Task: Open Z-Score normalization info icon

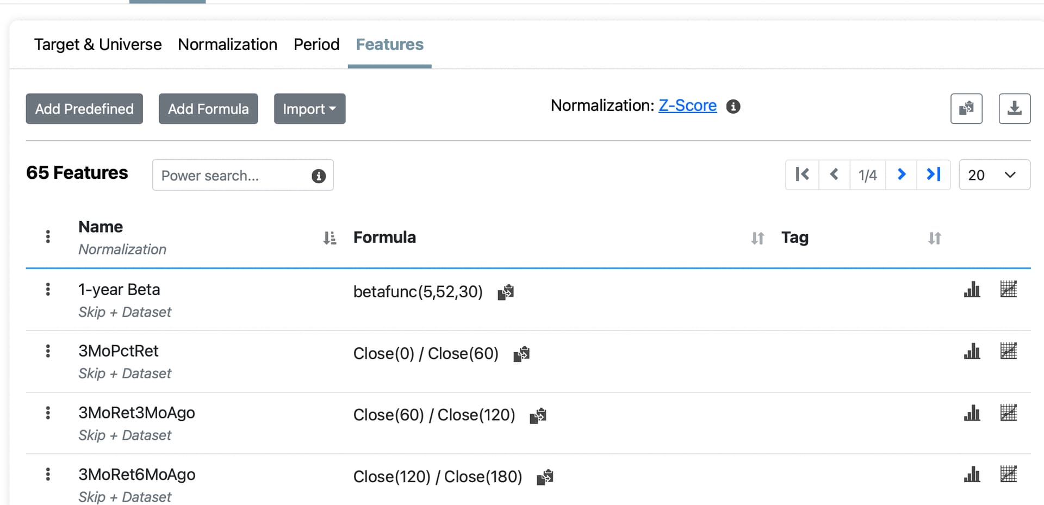Action: coord(733,107)
